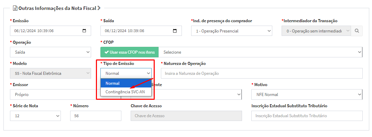Focus the Número field containing 56
Viewport: 372px width, 137px height.
(96, 116)
